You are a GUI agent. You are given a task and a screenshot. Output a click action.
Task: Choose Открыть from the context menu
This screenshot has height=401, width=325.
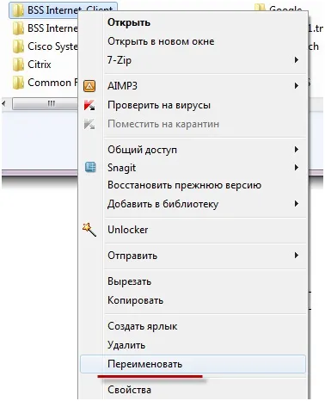click(193, 22)
